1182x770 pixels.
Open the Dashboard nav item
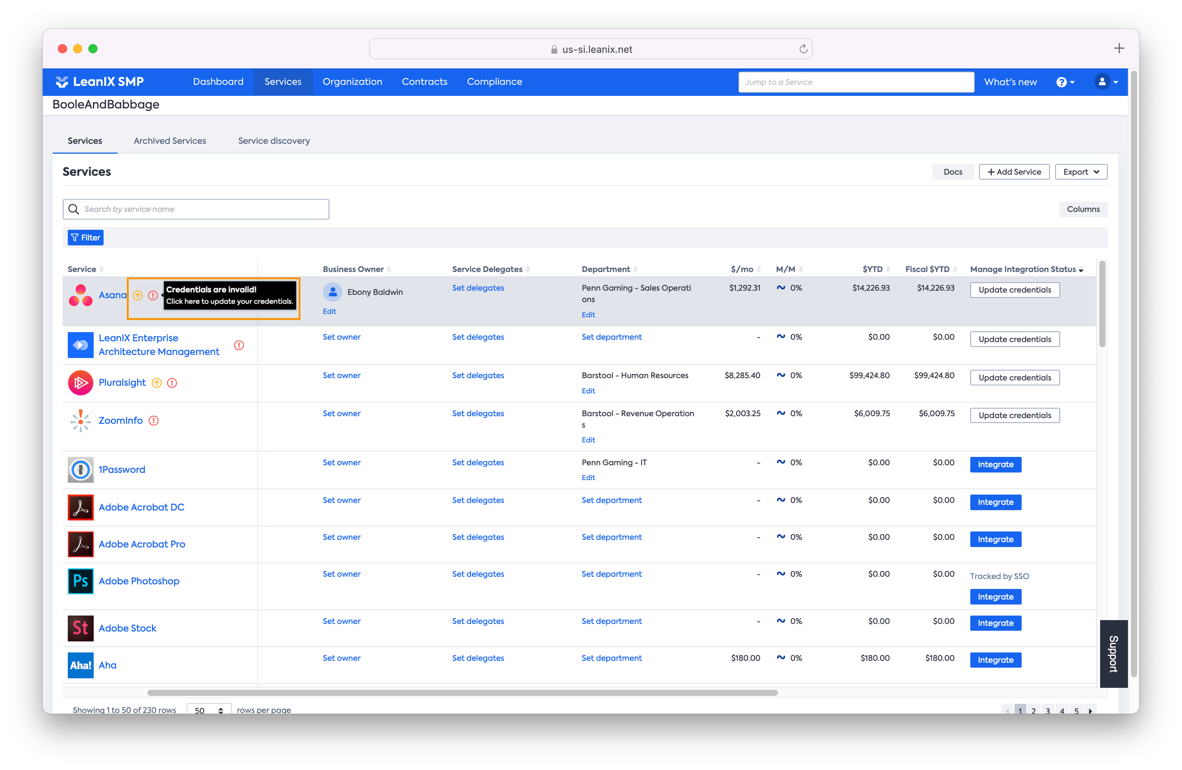[218, 81]
